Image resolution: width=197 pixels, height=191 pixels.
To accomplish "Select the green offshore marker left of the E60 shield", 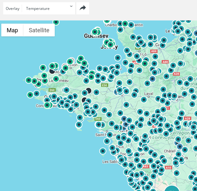I will click(x=30, y=95).
